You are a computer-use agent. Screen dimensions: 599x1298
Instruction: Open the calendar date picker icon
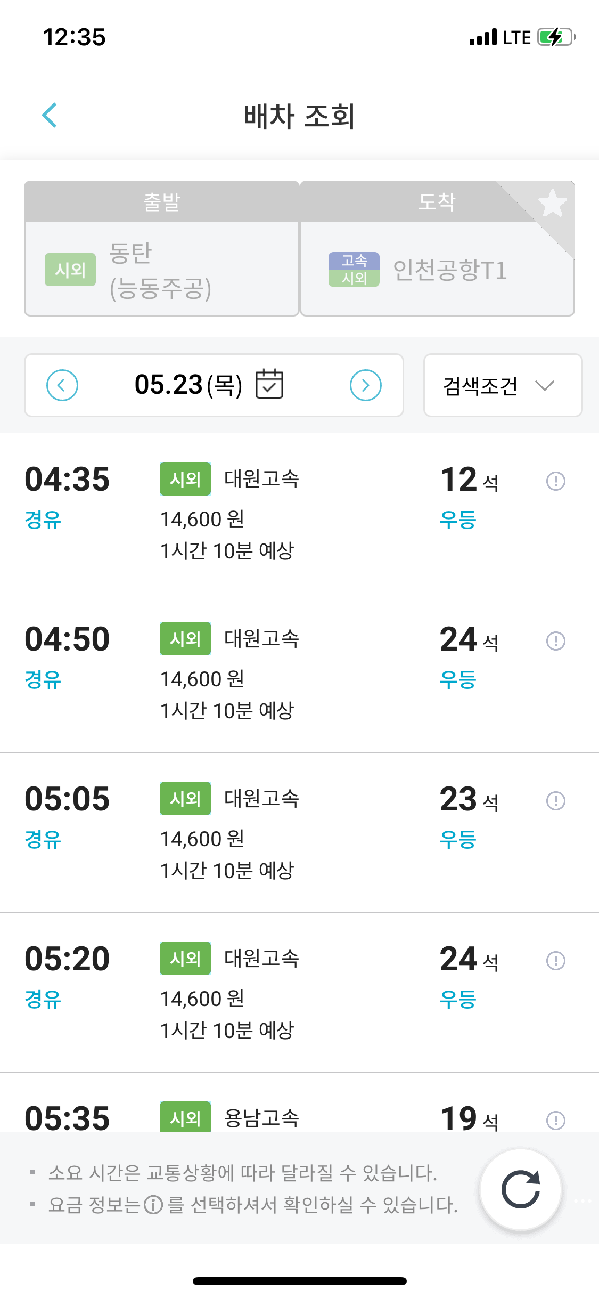pos(269,384)
